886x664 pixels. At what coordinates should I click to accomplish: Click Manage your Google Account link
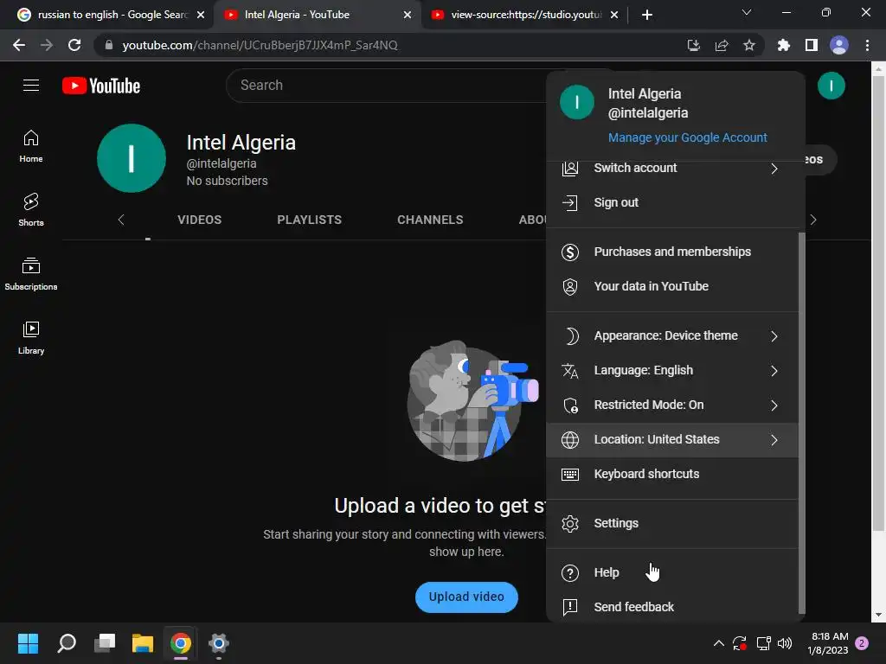point(688,137)
